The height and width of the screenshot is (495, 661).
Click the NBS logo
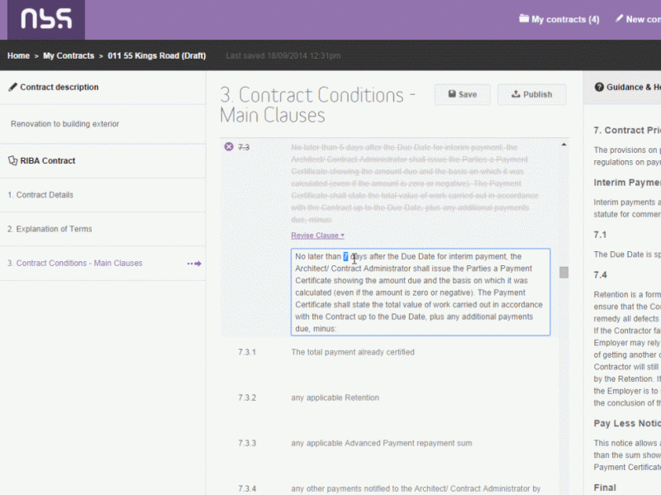click(46, 19)
